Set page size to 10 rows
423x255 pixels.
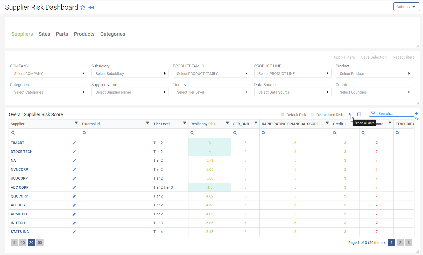coord(23,243)
